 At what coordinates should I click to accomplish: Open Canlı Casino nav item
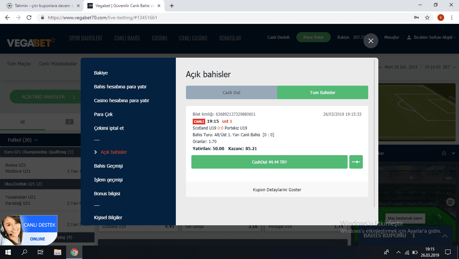coord(193,38)
